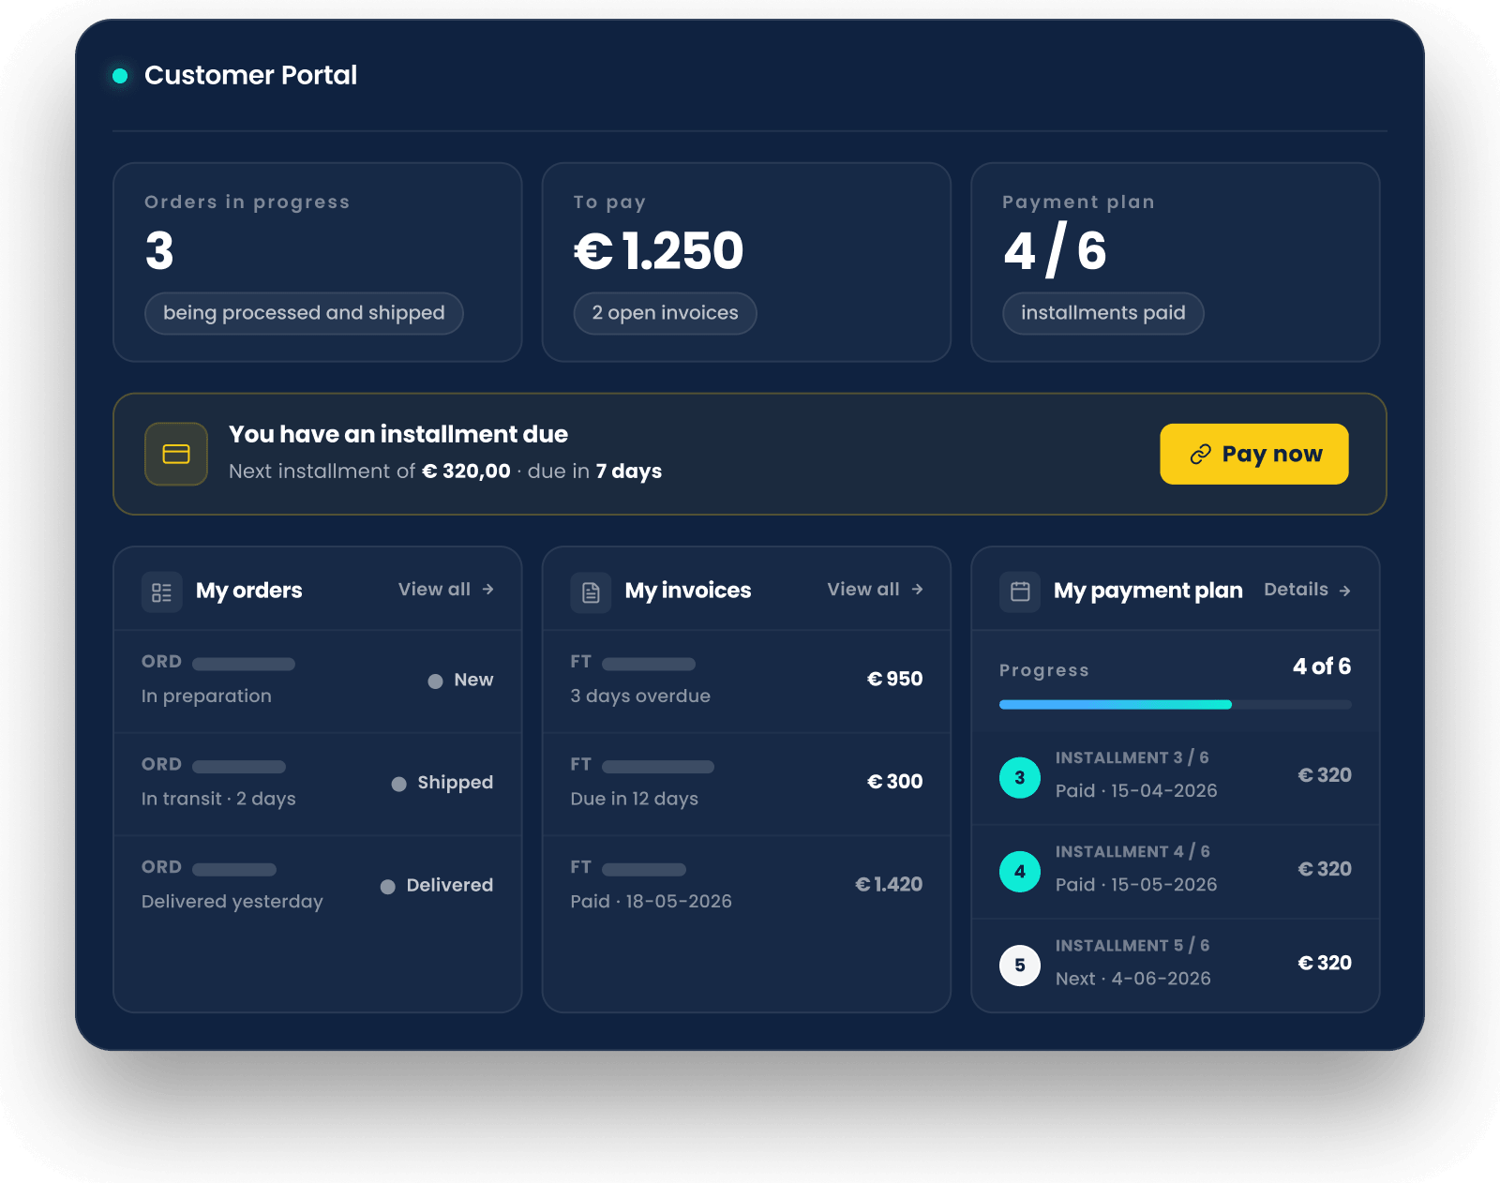The width and height of the screenshot is (1500, 1183).
Task: Click the My orders heading
Action: tap(248, 591)
